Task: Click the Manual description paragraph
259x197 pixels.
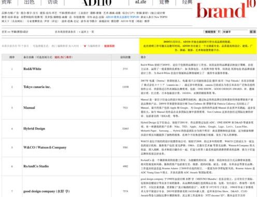Action: click(x=198, y=108)
